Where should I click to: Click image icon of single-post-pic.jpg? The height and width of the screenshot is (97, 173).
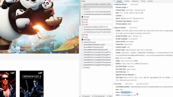[x=82, y=42]
